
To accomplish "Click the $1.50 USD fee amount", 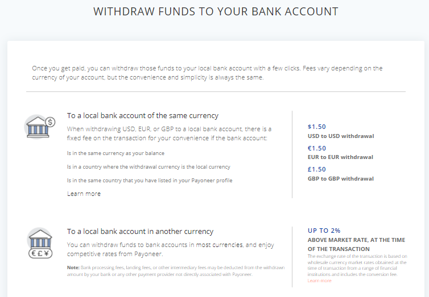I will 317,127.
